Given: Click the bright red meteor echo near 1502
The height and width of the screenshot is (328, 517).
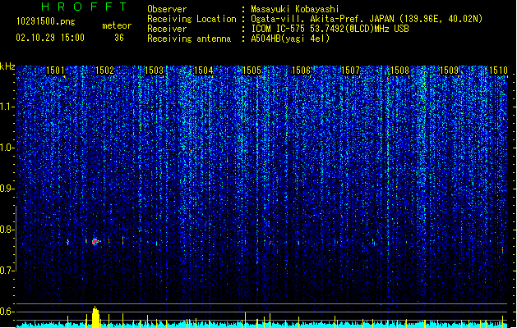Looking at the screenshot, I should pyautogui.click(x=95, y=242).
